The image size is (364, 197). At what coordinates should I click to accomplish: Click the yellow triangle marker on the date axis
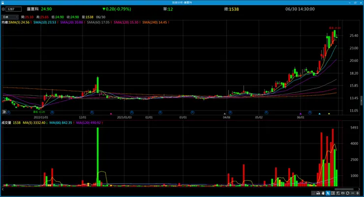click(329, 114)
